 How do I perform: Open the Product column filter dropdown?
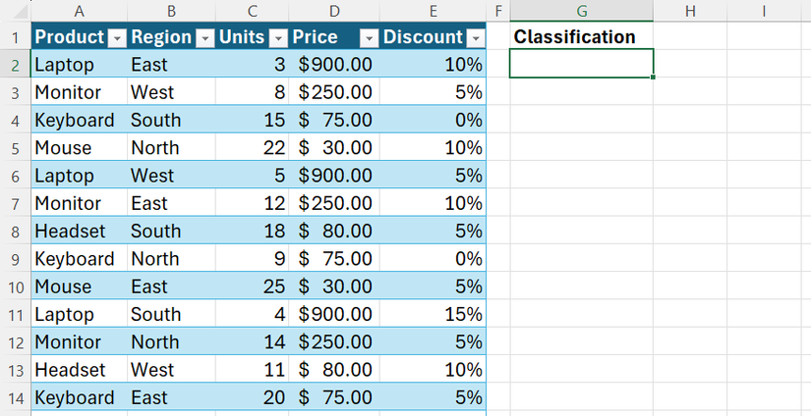coord(117,37)
